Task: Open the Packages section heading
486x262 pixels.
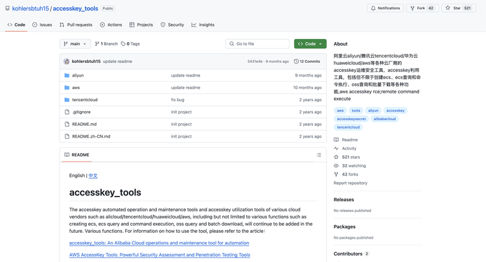Action: coord(345,226)
